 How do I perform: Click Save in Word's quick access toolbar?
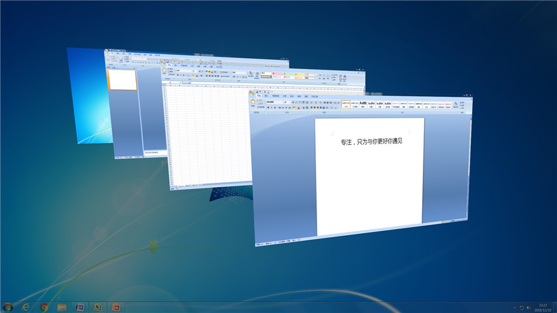click(257, 92)
